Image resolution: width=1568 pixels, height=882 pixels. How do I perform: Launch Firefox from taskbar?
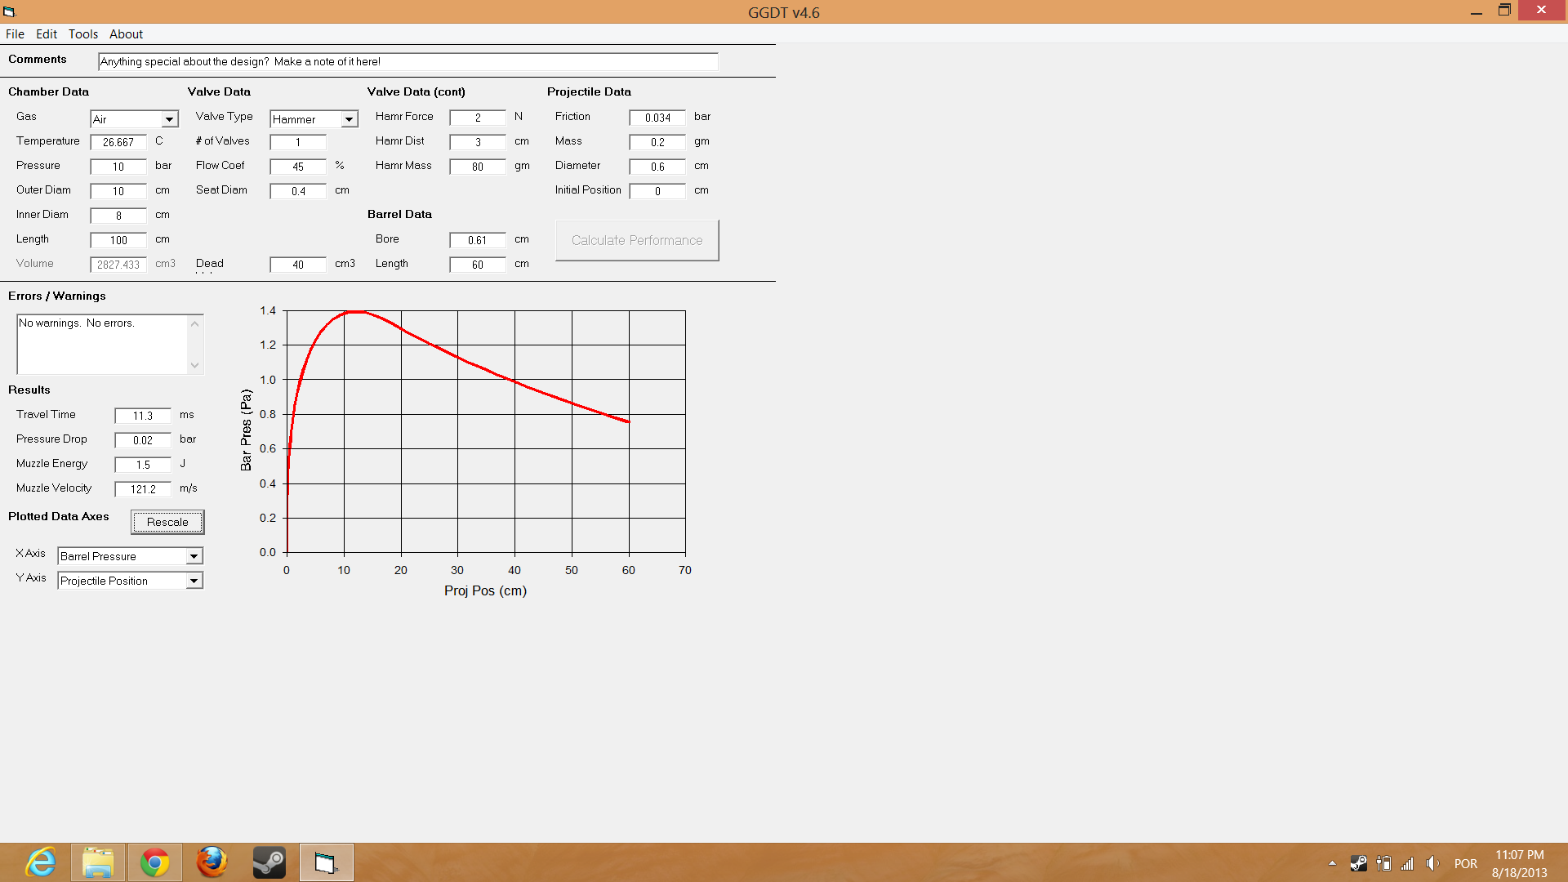[x=212, y=862]
